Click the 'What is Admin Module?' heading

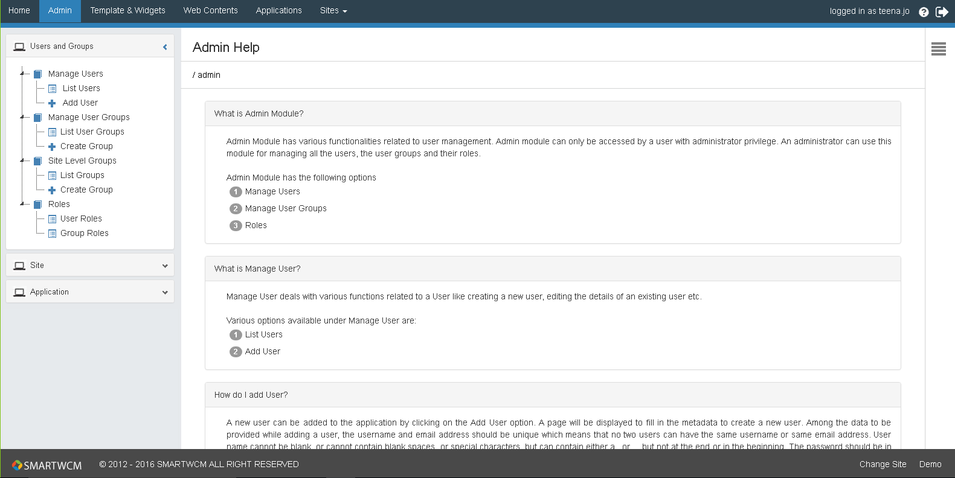tap(259, 113)
